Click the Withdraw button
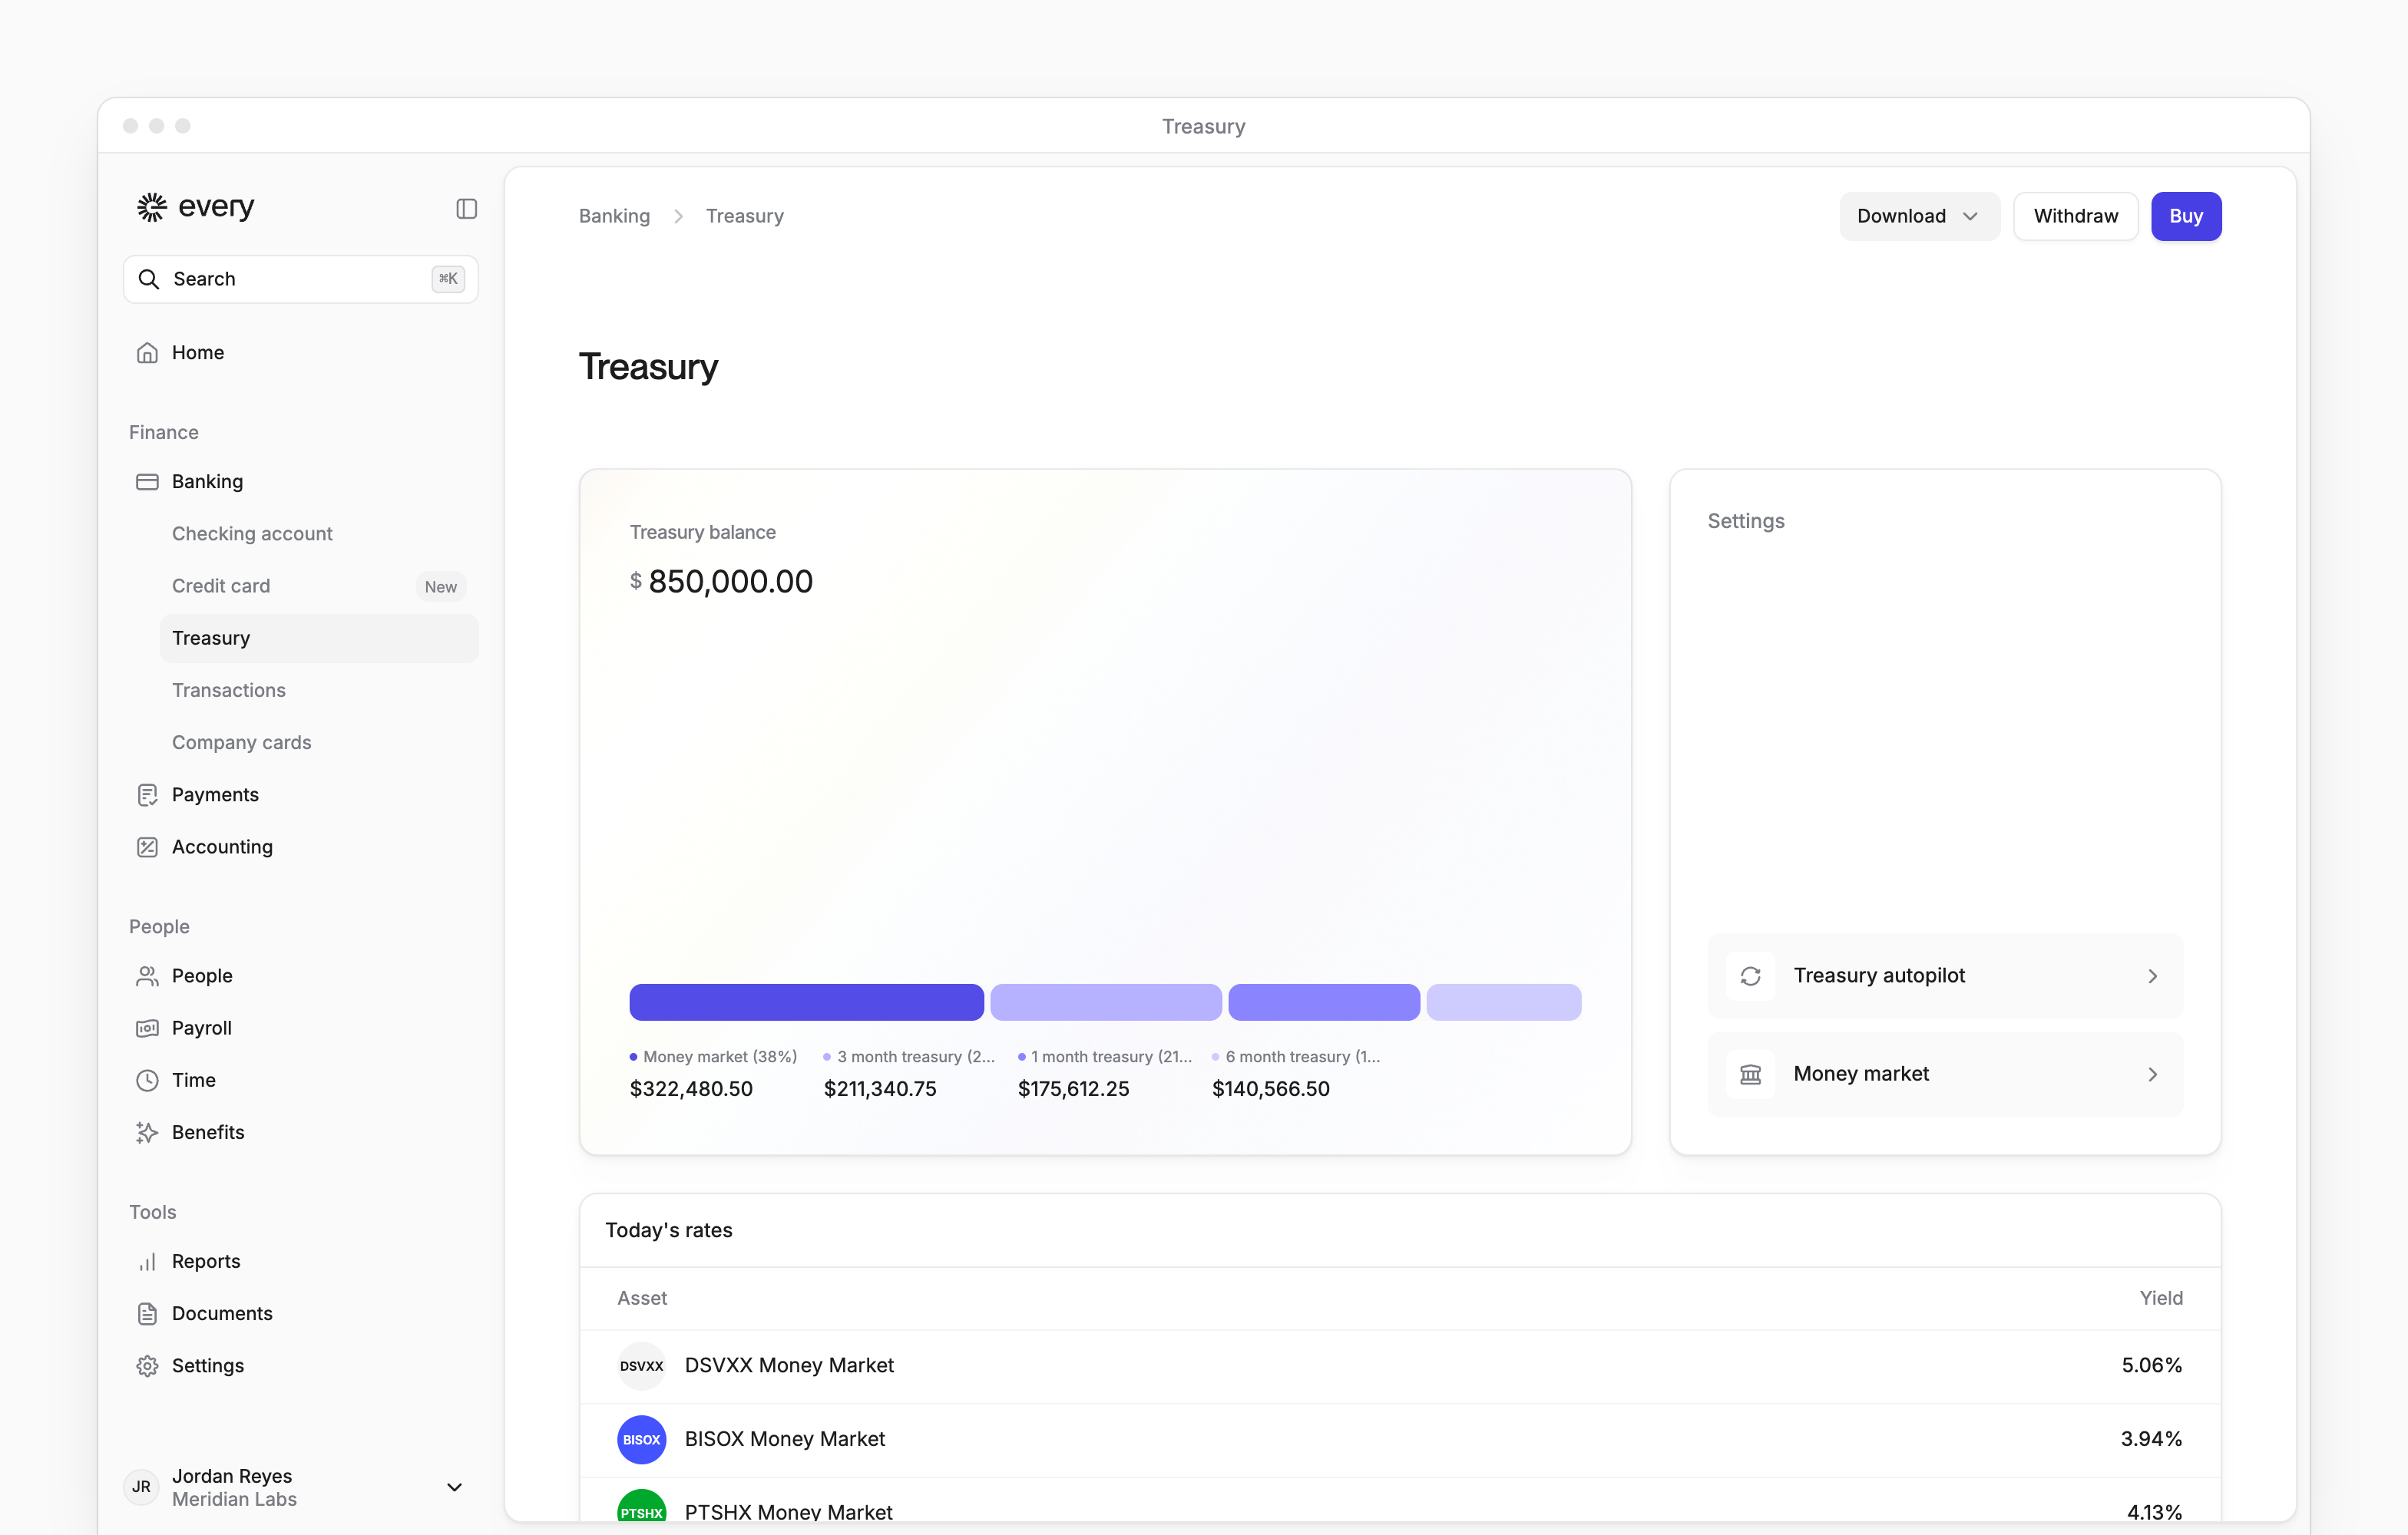Viewport: 2408px width, 1535px height. click(x=2075, y=216)
